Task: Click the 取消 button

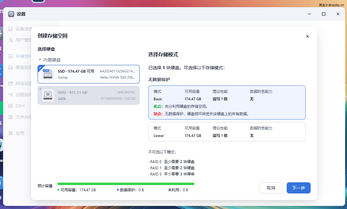Action: 271,188
